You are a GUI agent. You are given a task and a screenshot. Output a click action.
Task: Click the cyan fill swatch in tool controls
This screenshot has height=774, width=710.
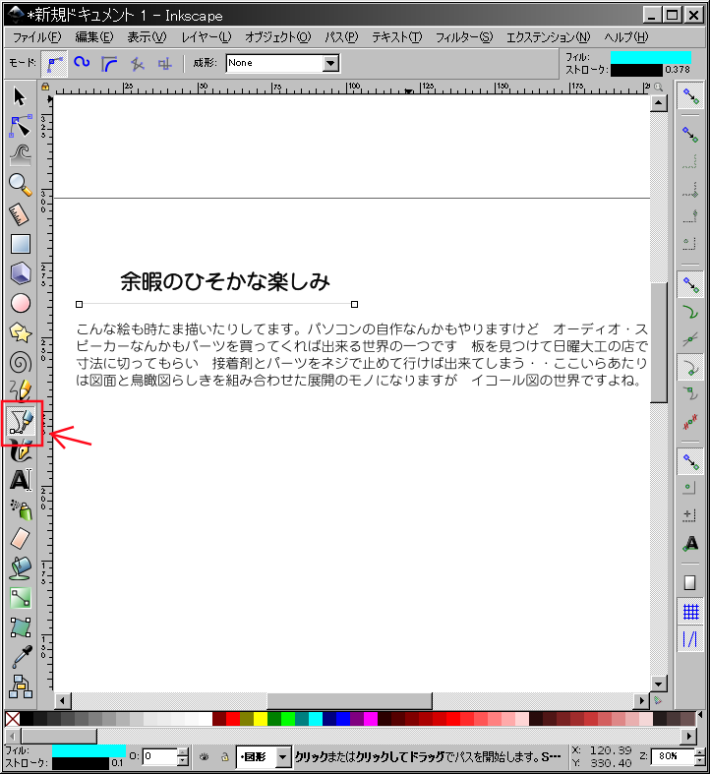[651, 57]
